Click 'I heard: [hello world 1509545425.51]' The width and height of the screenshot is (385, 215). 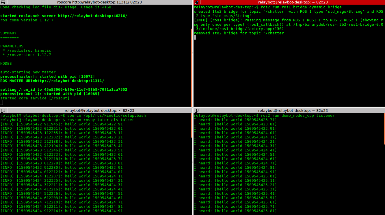(x=235, y=198)
